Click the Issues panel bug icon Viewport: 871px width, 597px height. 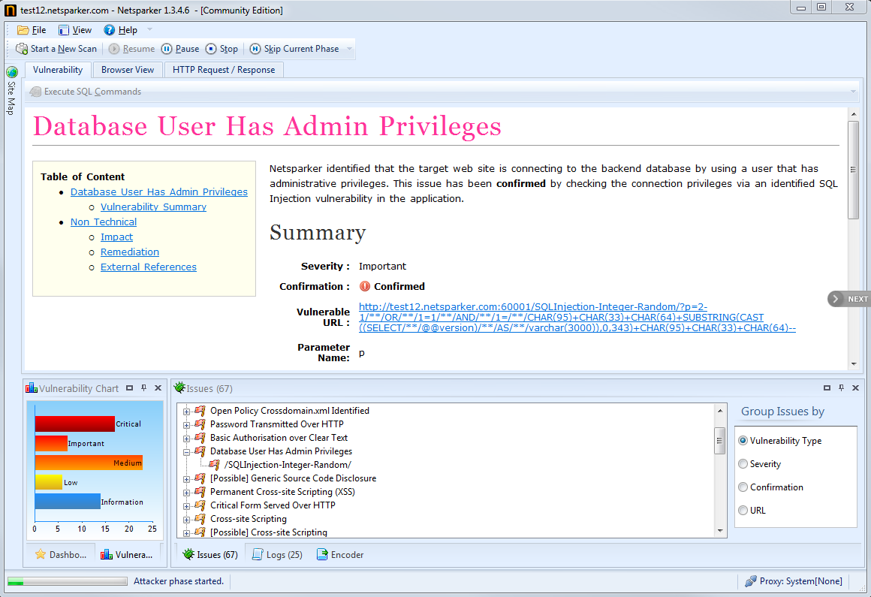tap(179, 387)
